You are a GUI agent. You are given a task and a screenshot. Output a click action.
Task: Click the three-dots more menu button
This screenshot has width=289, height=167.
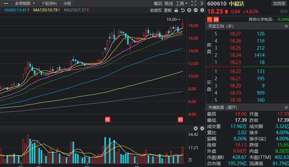click(x=6, y=3)
